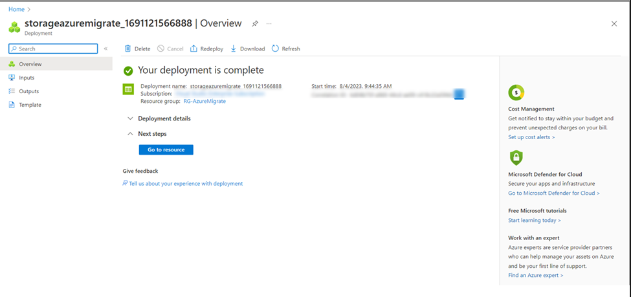The width and height of the screenshot is (631, 297).
Task: Click the Defender for Cloud shield icon
Action: [516, 158]
